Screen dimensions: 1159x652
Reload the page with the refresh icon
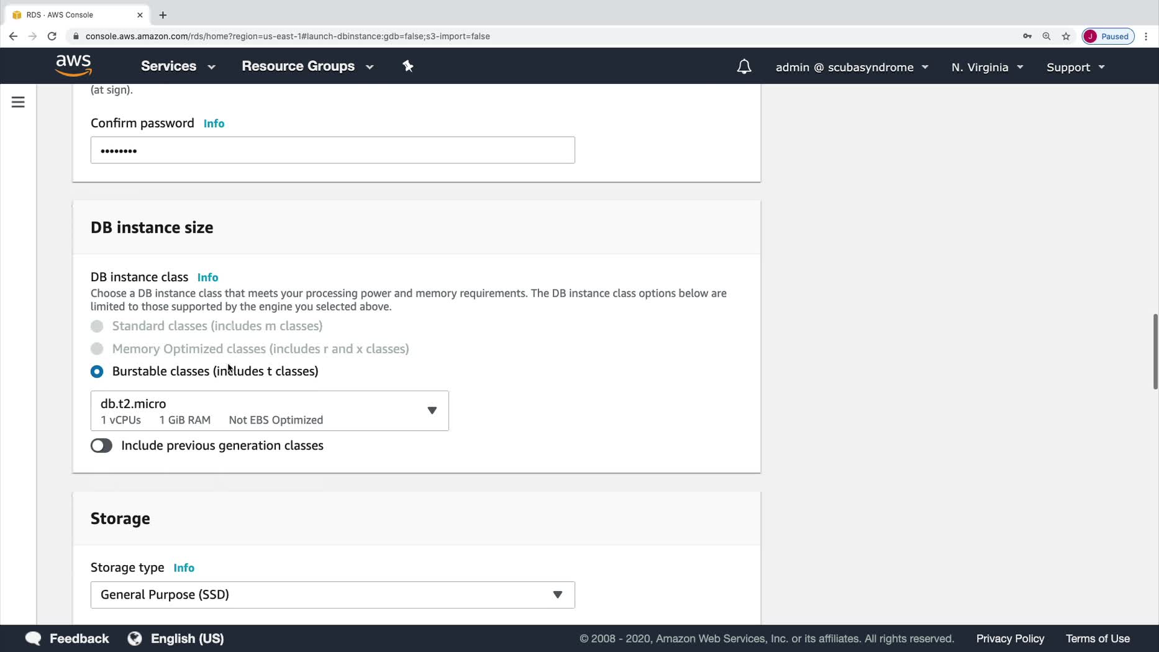click(52, 36)
